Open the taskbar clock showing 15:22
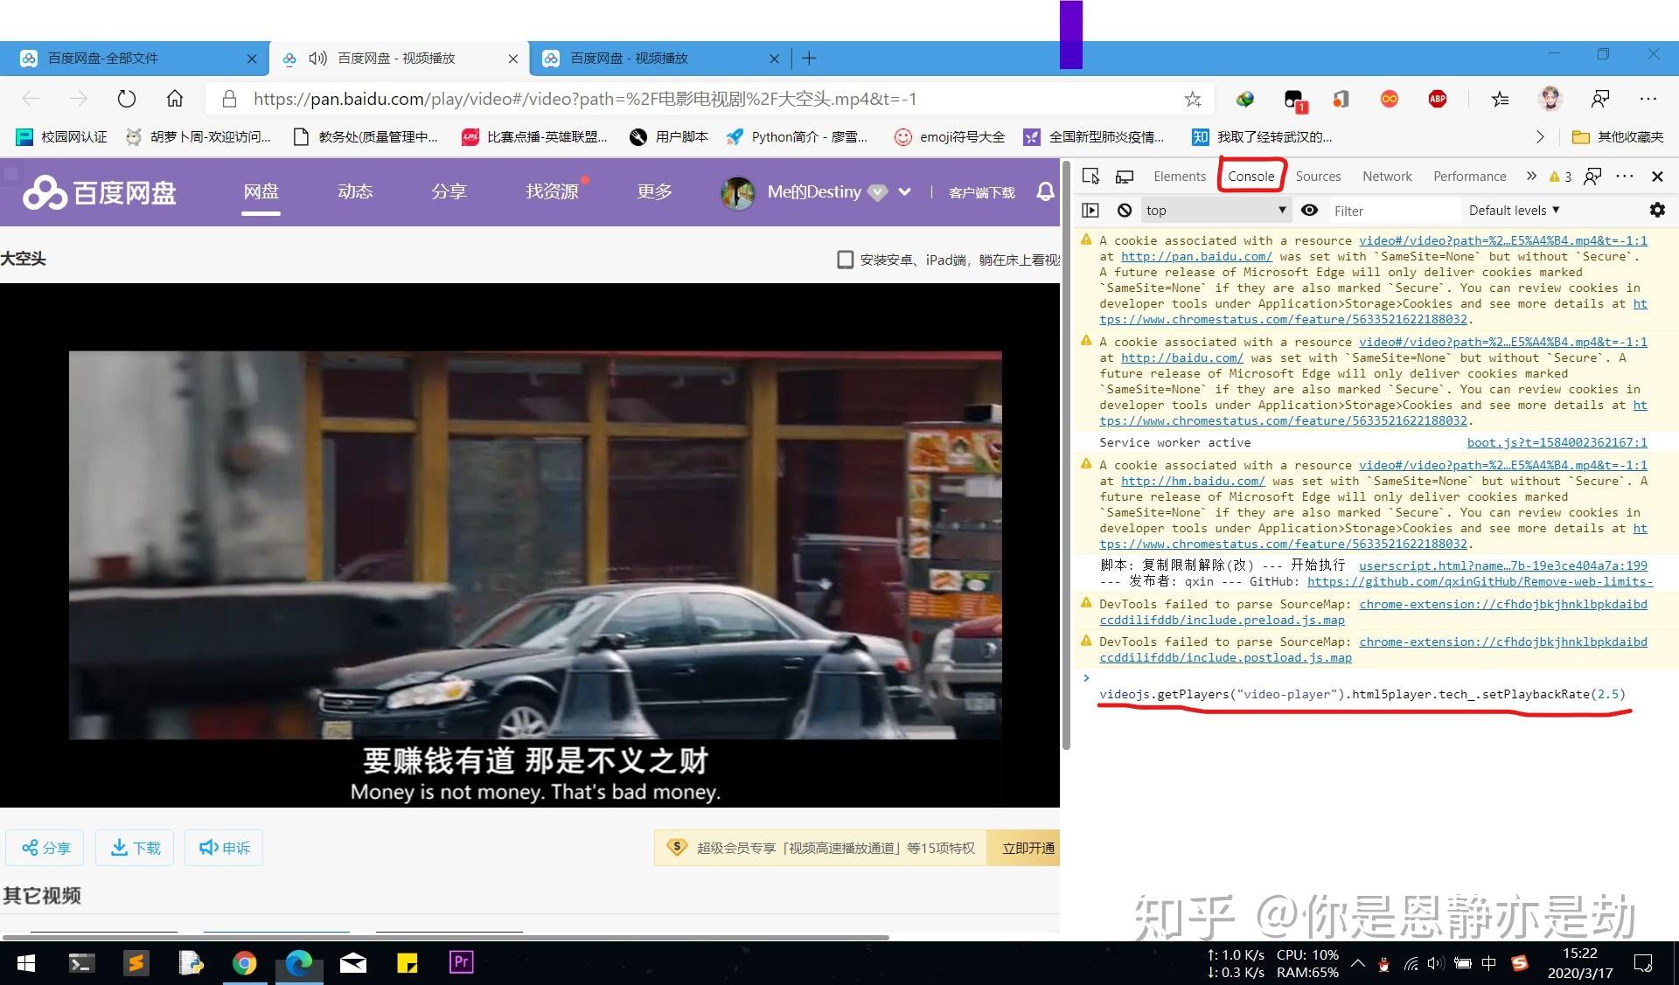Viewport: 1679px width, 985px height. pos(1579,963)
